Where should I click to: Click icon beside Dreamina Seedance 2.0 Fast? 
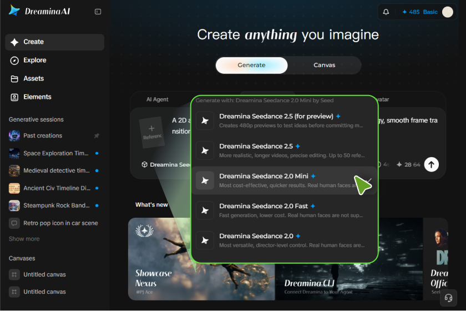[x=205, y=210]
